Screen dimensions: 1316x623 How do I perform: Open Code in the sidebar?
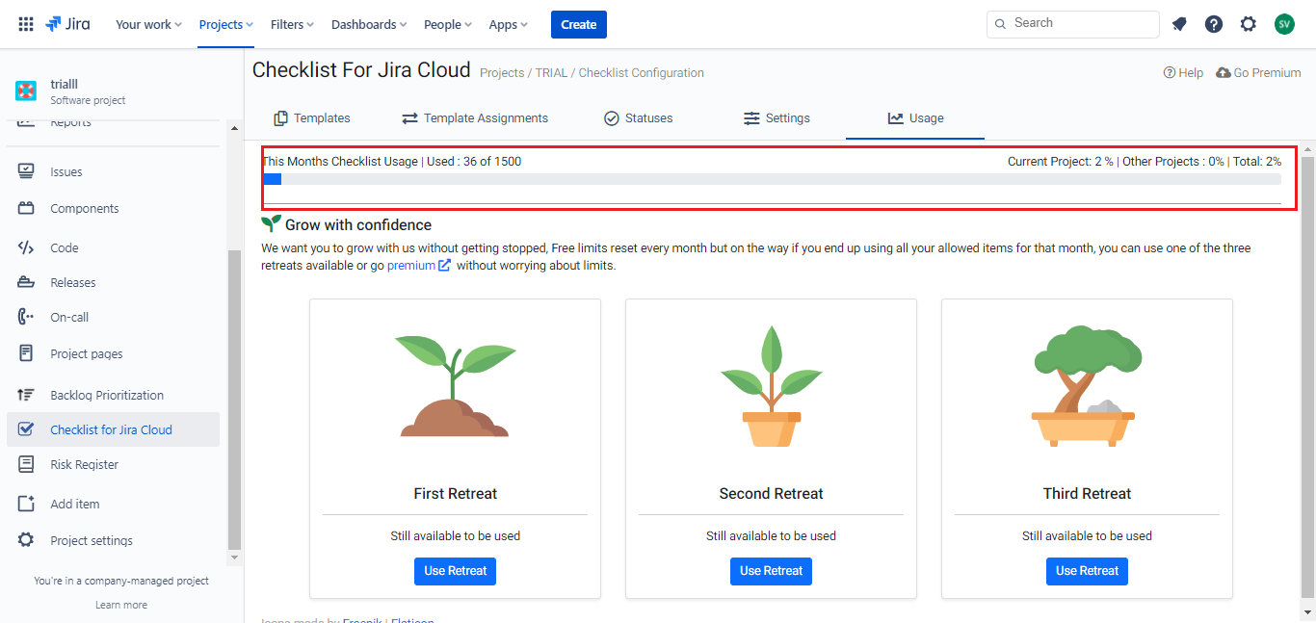[65, 247]
